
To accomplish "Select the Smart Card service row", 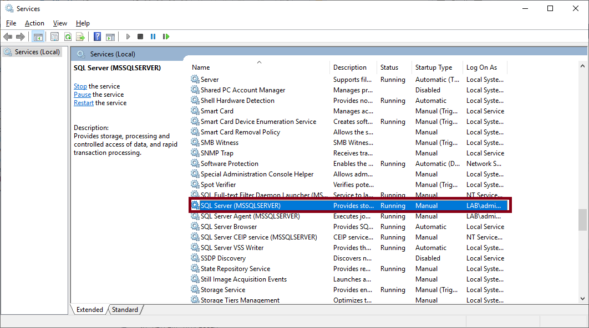I will coord(349,111).
